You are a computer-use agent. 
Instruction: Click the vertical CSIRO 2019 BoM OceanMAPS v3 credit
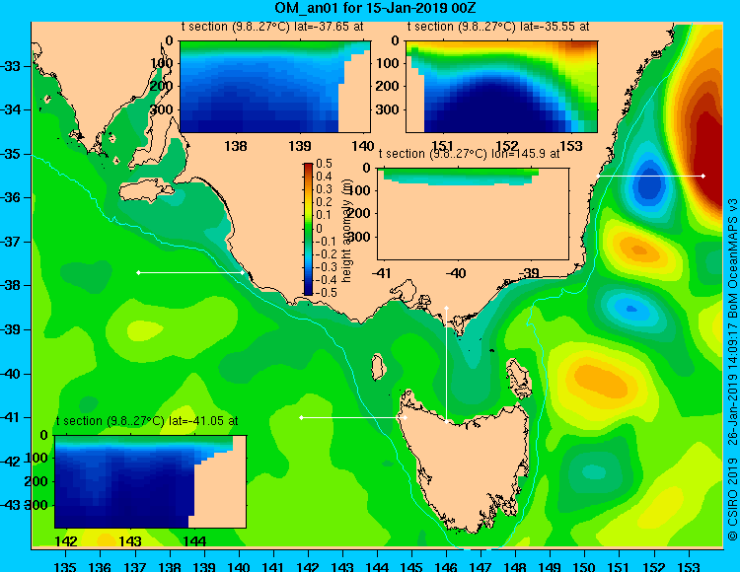click(x=732, y=370)
